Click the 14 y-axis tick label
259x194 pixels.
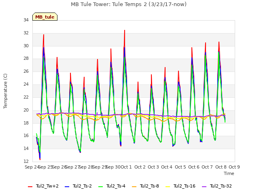coord(26,149)
